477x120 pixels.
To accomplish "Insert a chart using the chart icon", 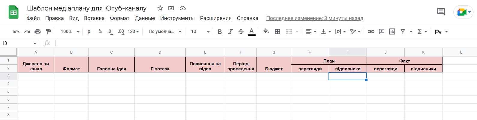I will click(392, 31).
